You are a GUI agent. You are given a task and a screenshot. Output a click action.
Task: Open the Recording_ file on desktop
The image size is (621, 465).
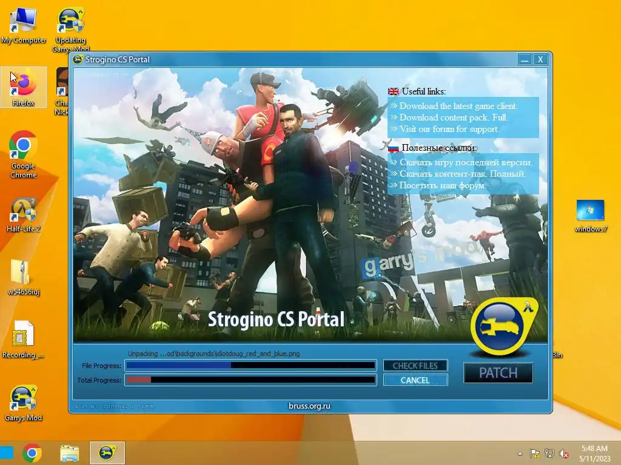click(24, 340)
